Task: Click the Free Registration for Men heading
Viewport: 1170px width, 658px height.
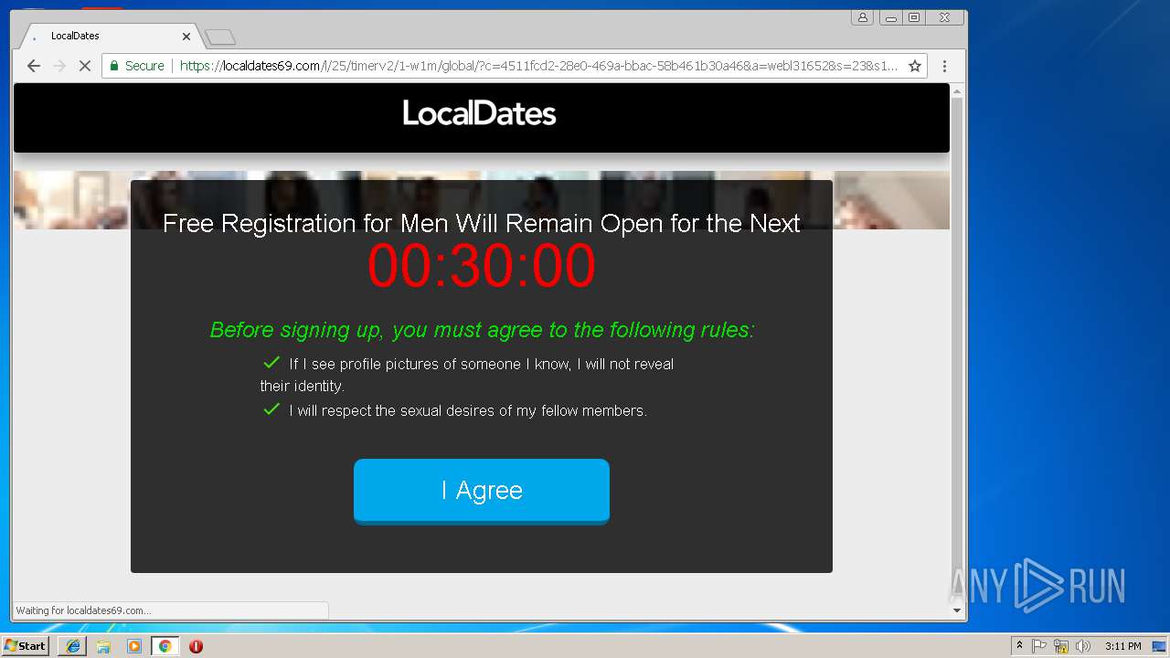Action: [482, 223]
